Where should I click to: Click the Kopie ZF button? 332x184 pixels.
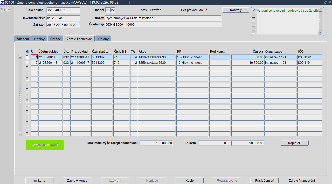(295, 143)
